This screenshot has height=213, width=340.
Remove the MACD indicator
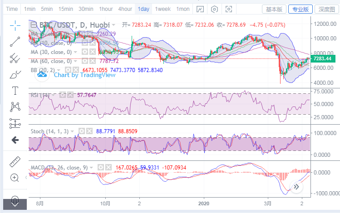(x=108, y=167)
